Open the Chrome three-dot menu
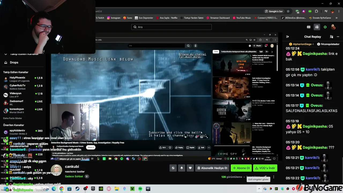Image resolution: width=343 pixels, height=193 pixels. point(339,11)
